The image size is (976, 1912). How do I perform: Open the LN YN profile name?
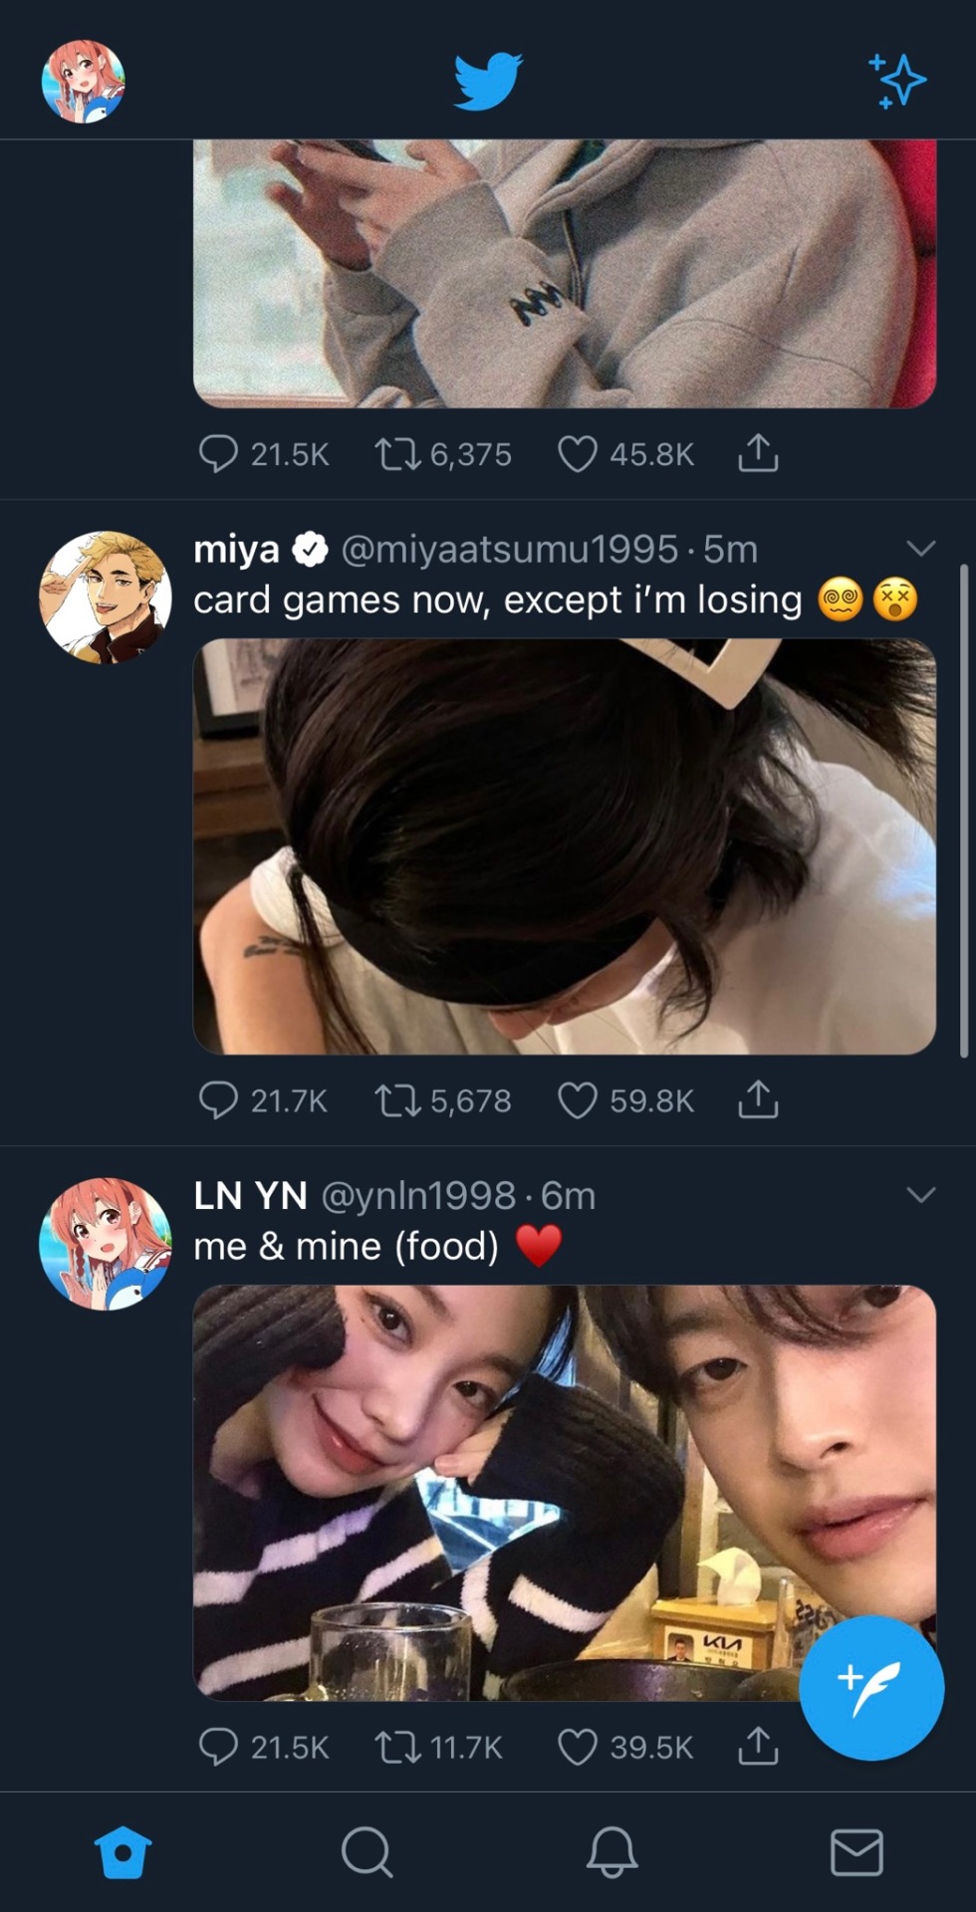250,1195
